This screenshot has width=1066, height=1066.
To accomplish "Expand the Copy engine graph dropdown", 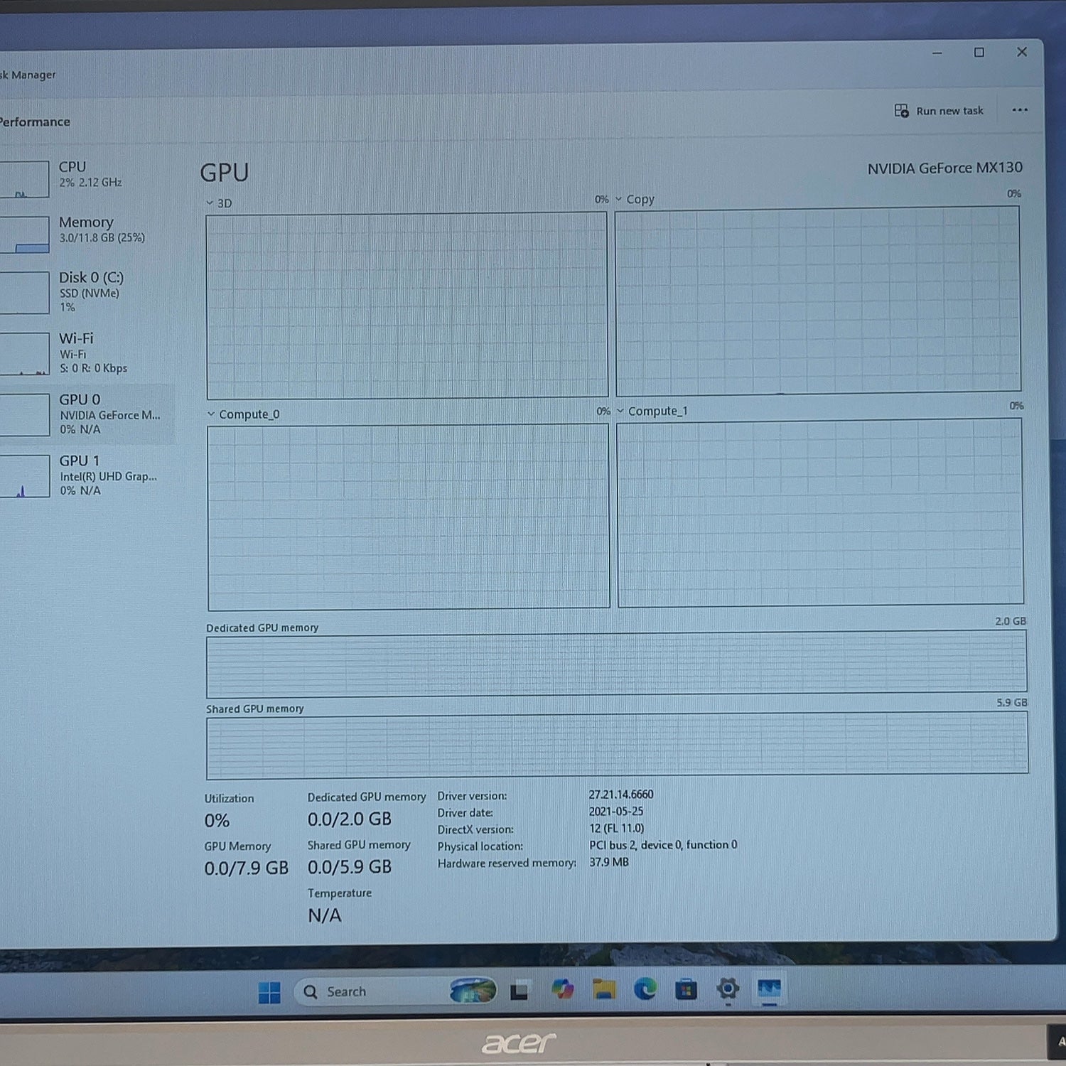I will (x=635, y=200).
